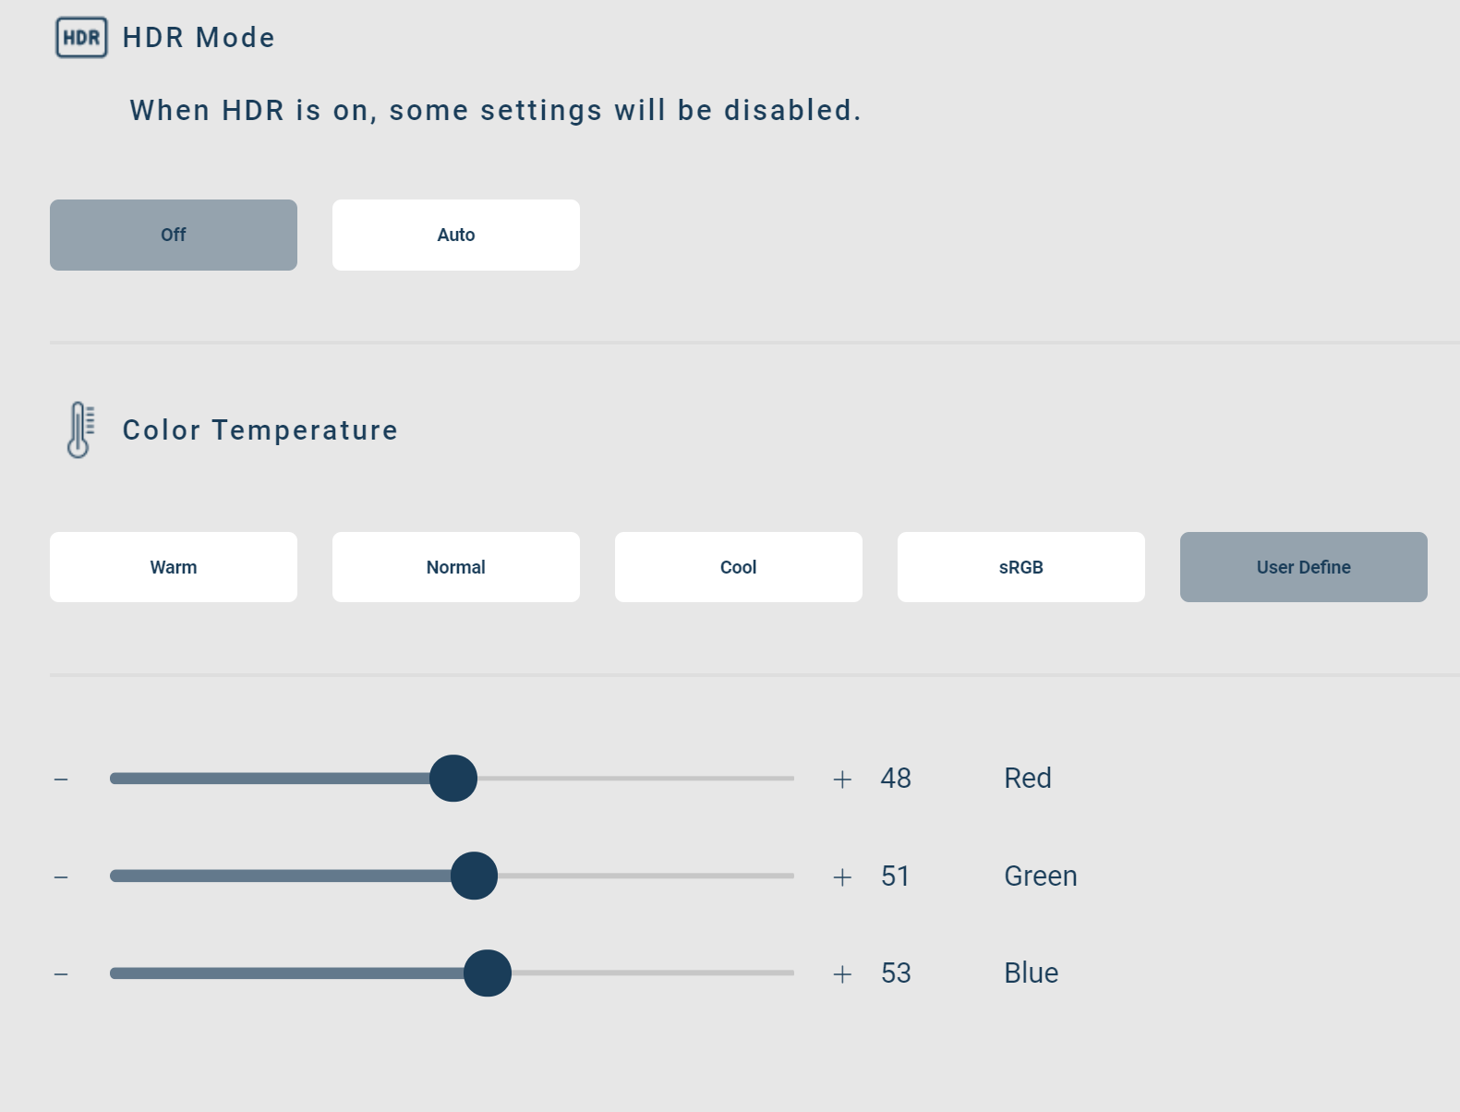The width and height of the screenshot is (1460, 1112).
Task: Choose the Cool color temperature preset
Action: 739,567
